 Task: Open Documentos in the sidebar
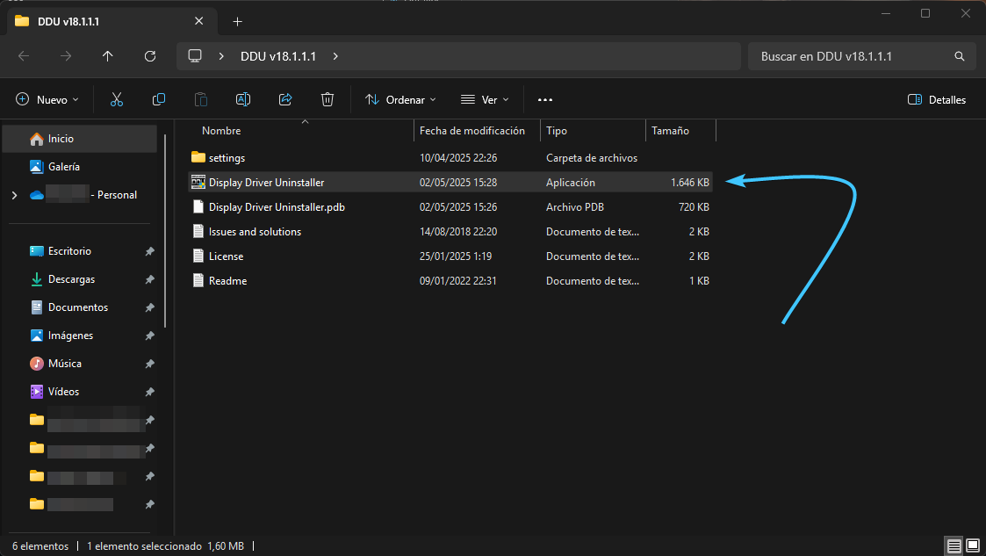(80, 307)
